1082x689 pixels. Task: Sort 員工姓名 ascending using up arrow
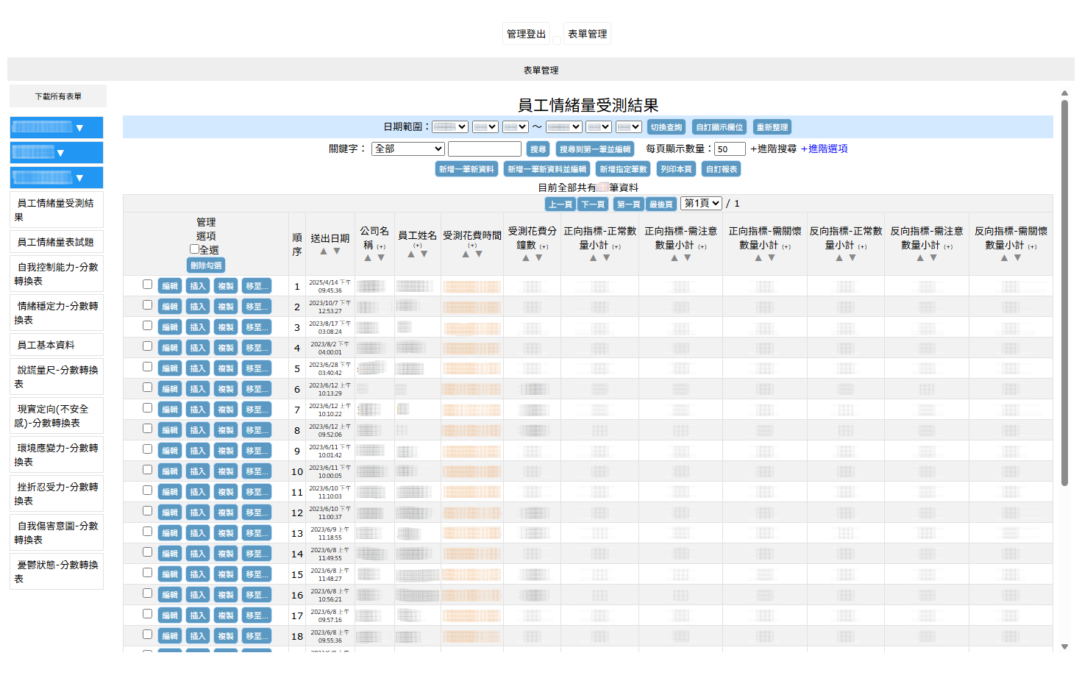pyautogui.click(x=411, y=254)
